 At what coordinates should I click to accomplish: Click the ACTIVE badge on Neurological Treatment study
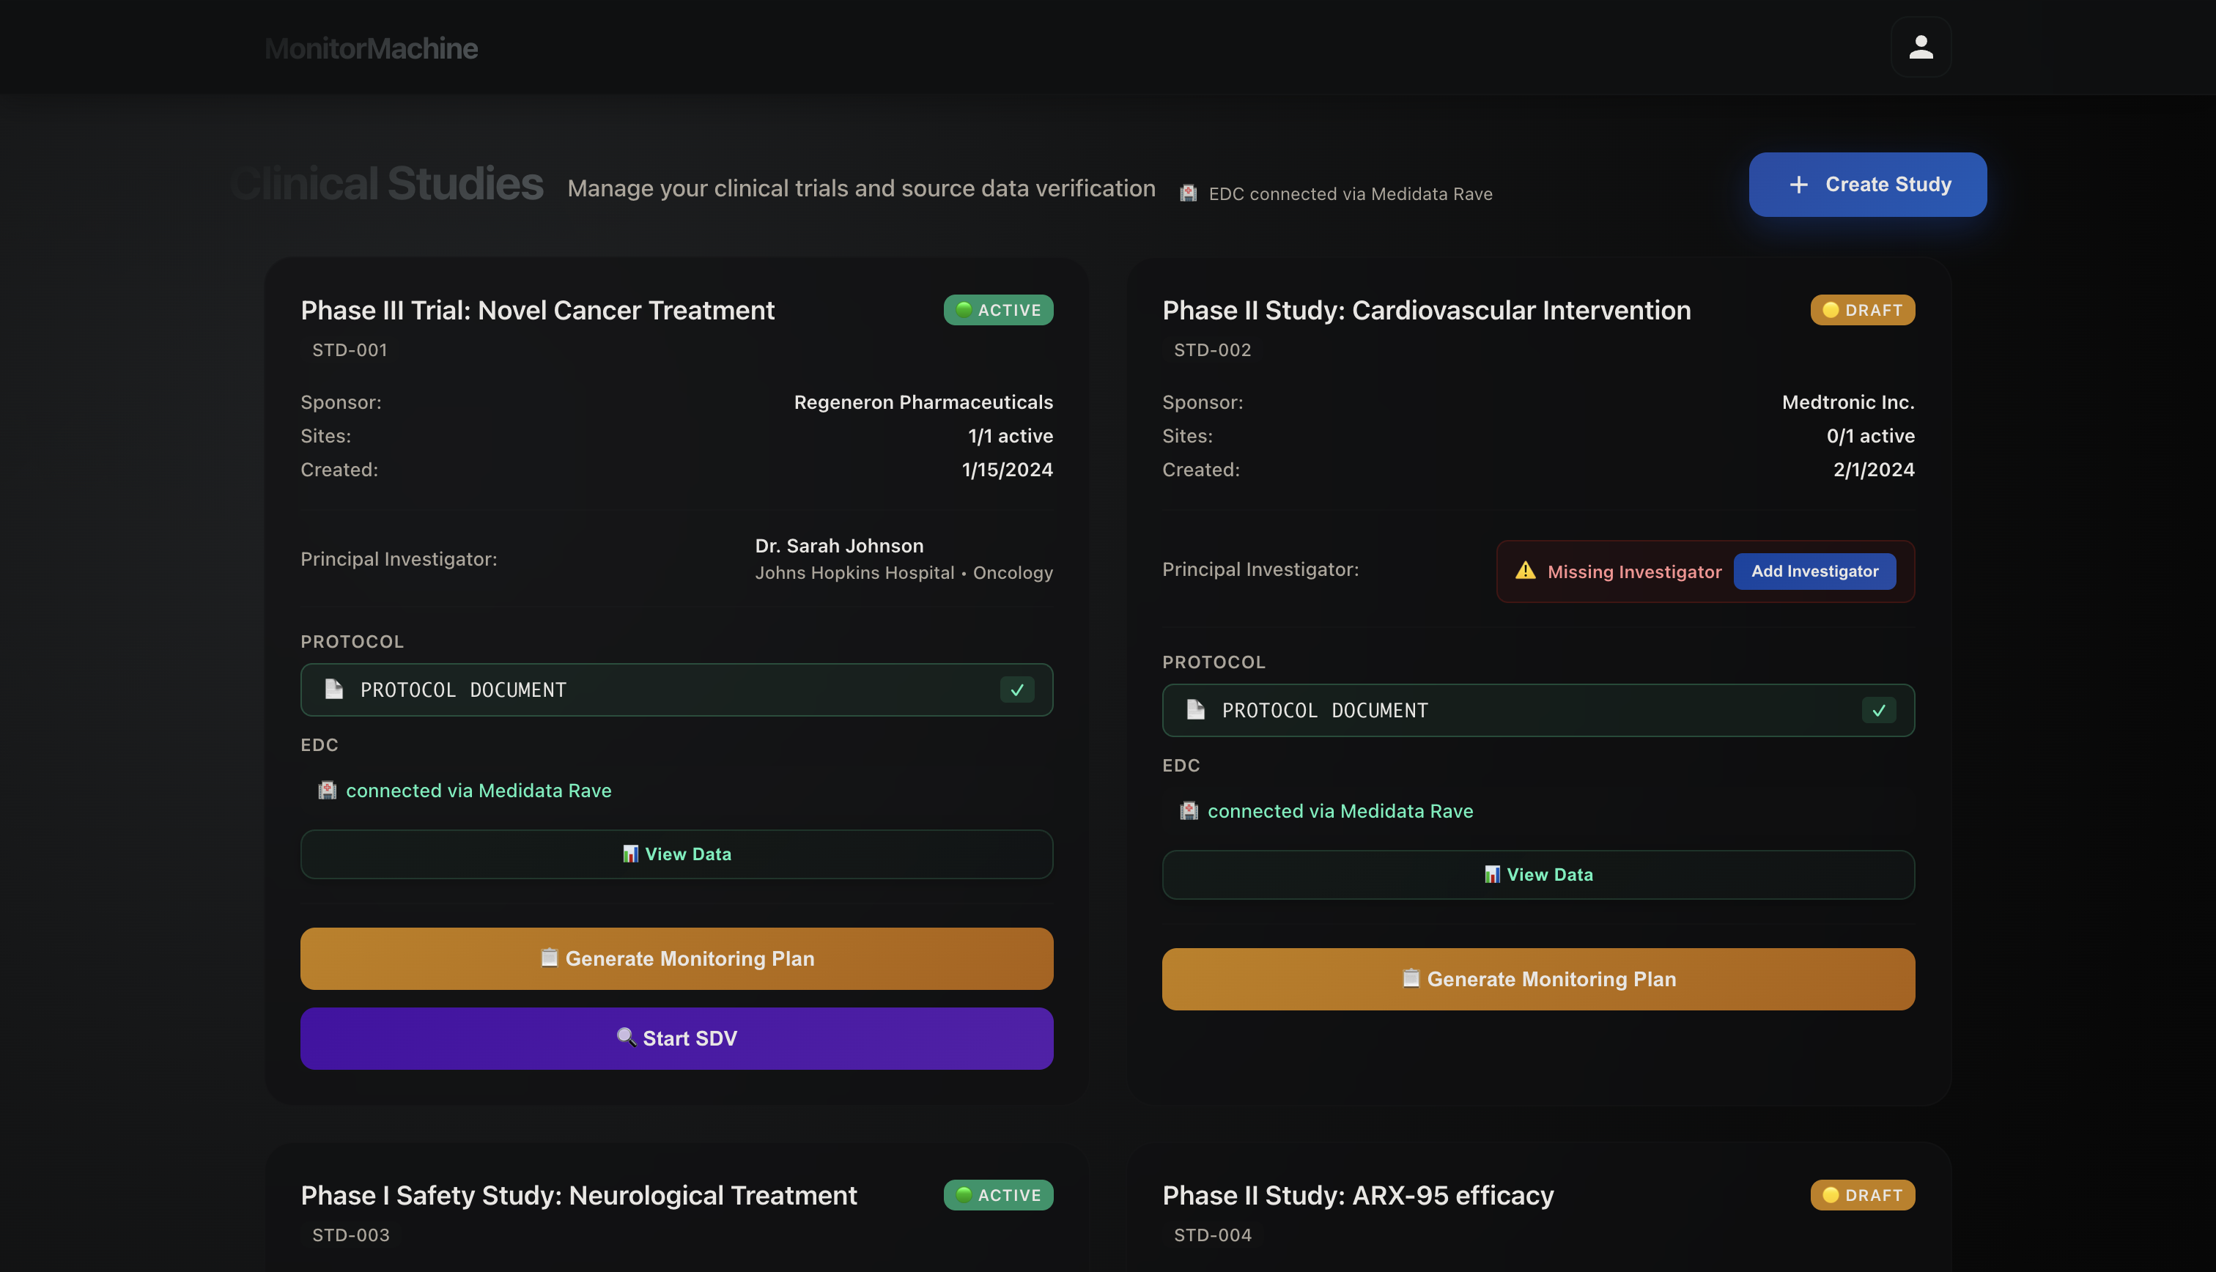click(997, 1194)
